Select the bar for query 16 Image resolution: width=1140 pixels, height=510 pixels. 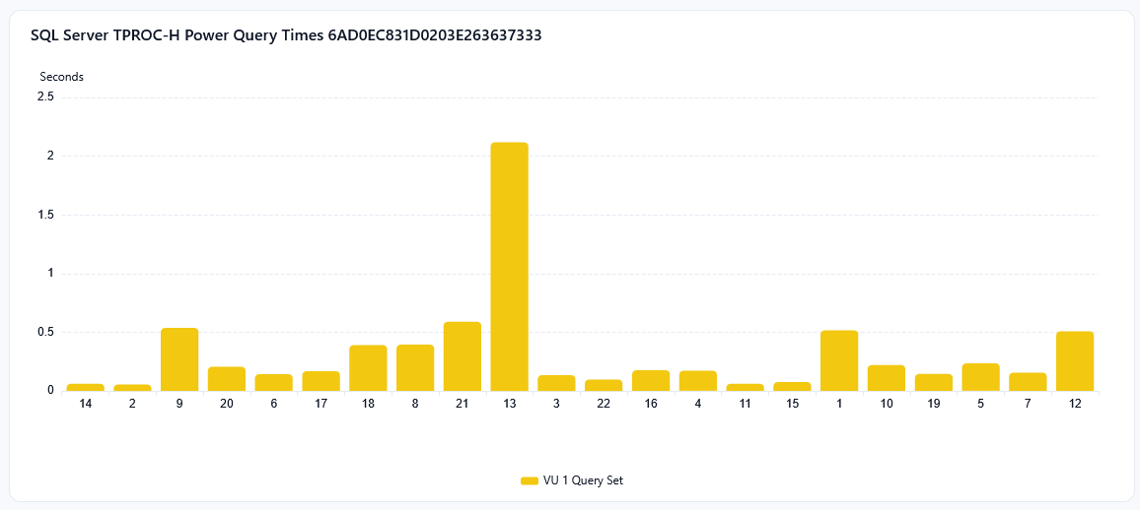[651, 381]
